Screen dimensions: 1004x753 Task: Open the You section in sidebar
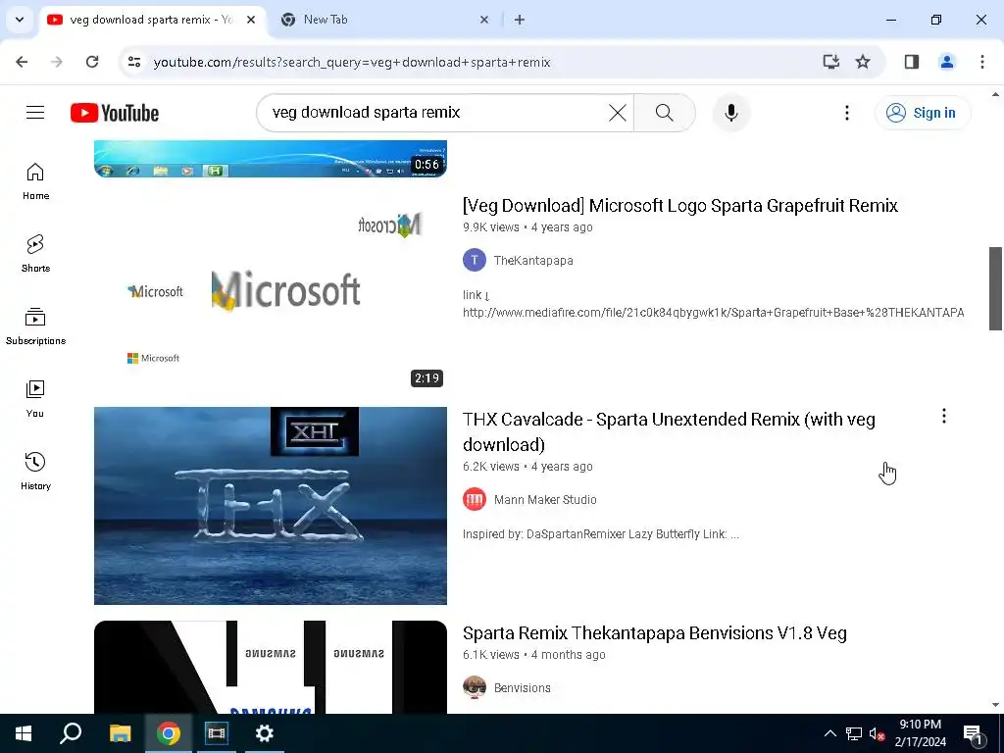(35, 398)
